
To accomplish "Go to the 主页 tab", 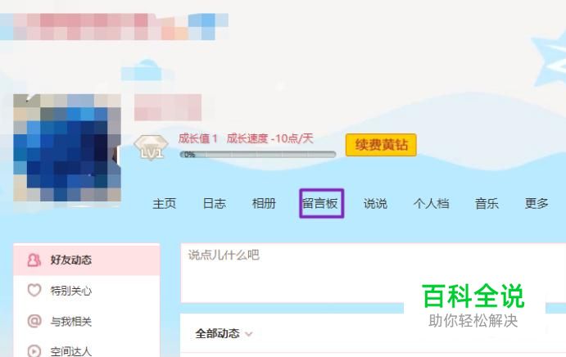I will pos(165,204).
